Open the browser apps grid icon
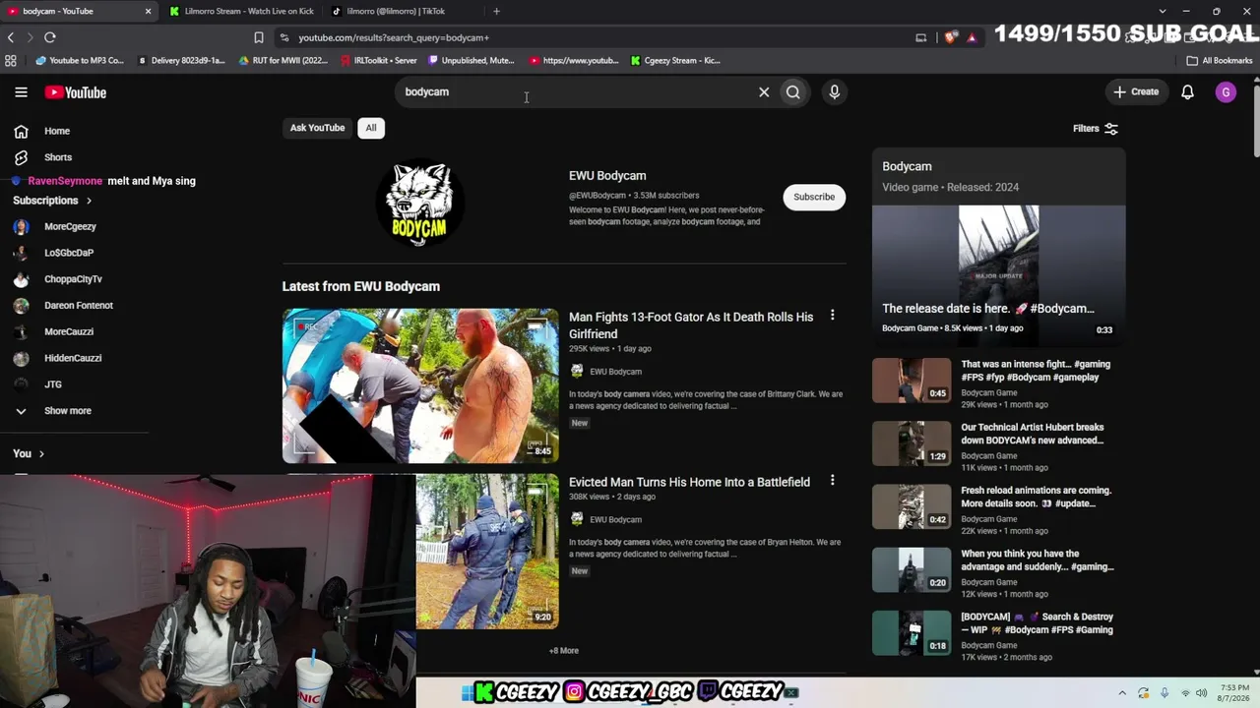Screen dimensions: 1260x708 pyautogui.click(x=11, y=60)
